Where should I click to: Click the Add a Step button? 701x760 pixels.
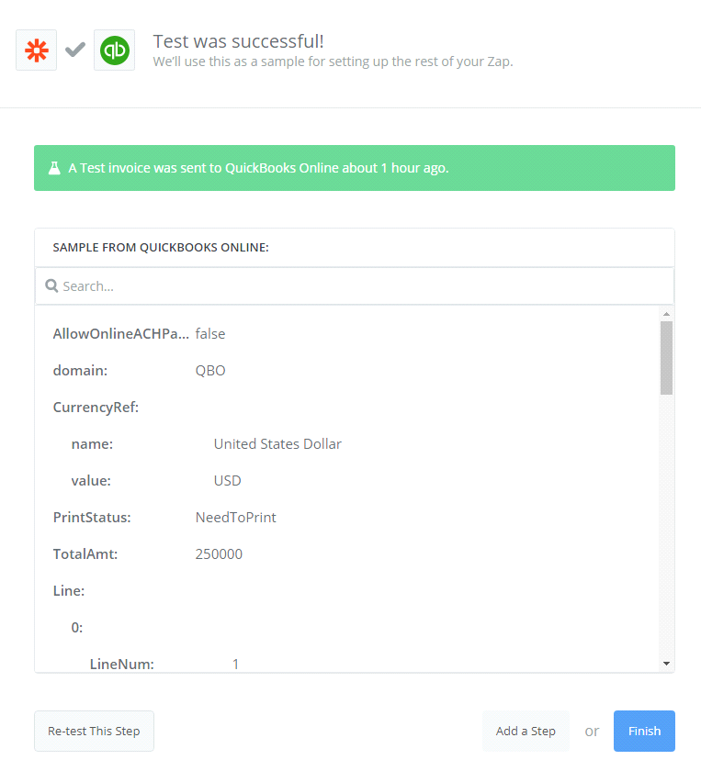526,732
